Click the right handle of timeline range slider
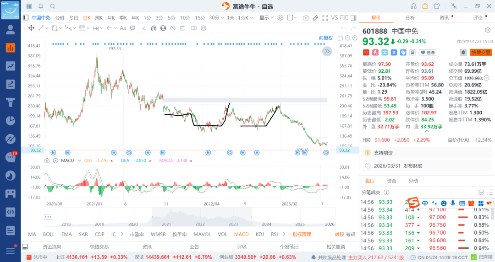Viewport: 495px width, 262px height. [x=251, y=217]
